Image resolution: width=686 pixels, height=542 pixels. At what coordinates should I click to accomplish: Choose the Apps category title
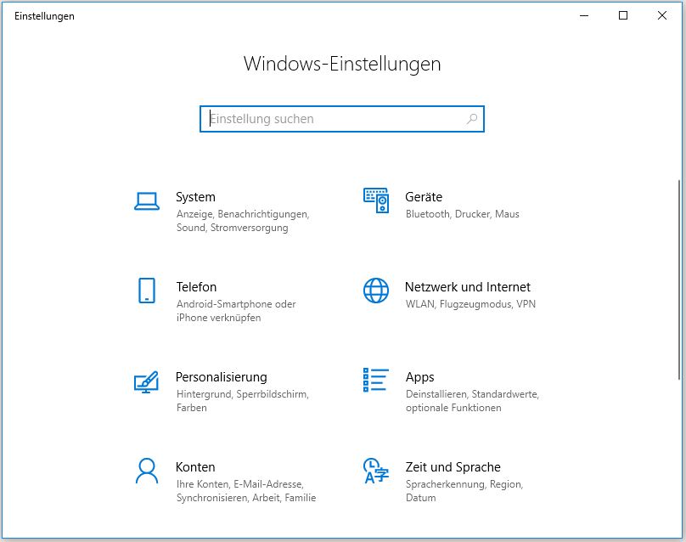tap(419, 377)
